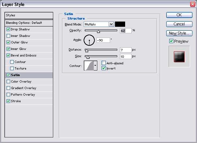Viewport: 197px width, 143px height.
Task: Toggle the Drop Shadow checkbox
Action: [x=8, y=29]
